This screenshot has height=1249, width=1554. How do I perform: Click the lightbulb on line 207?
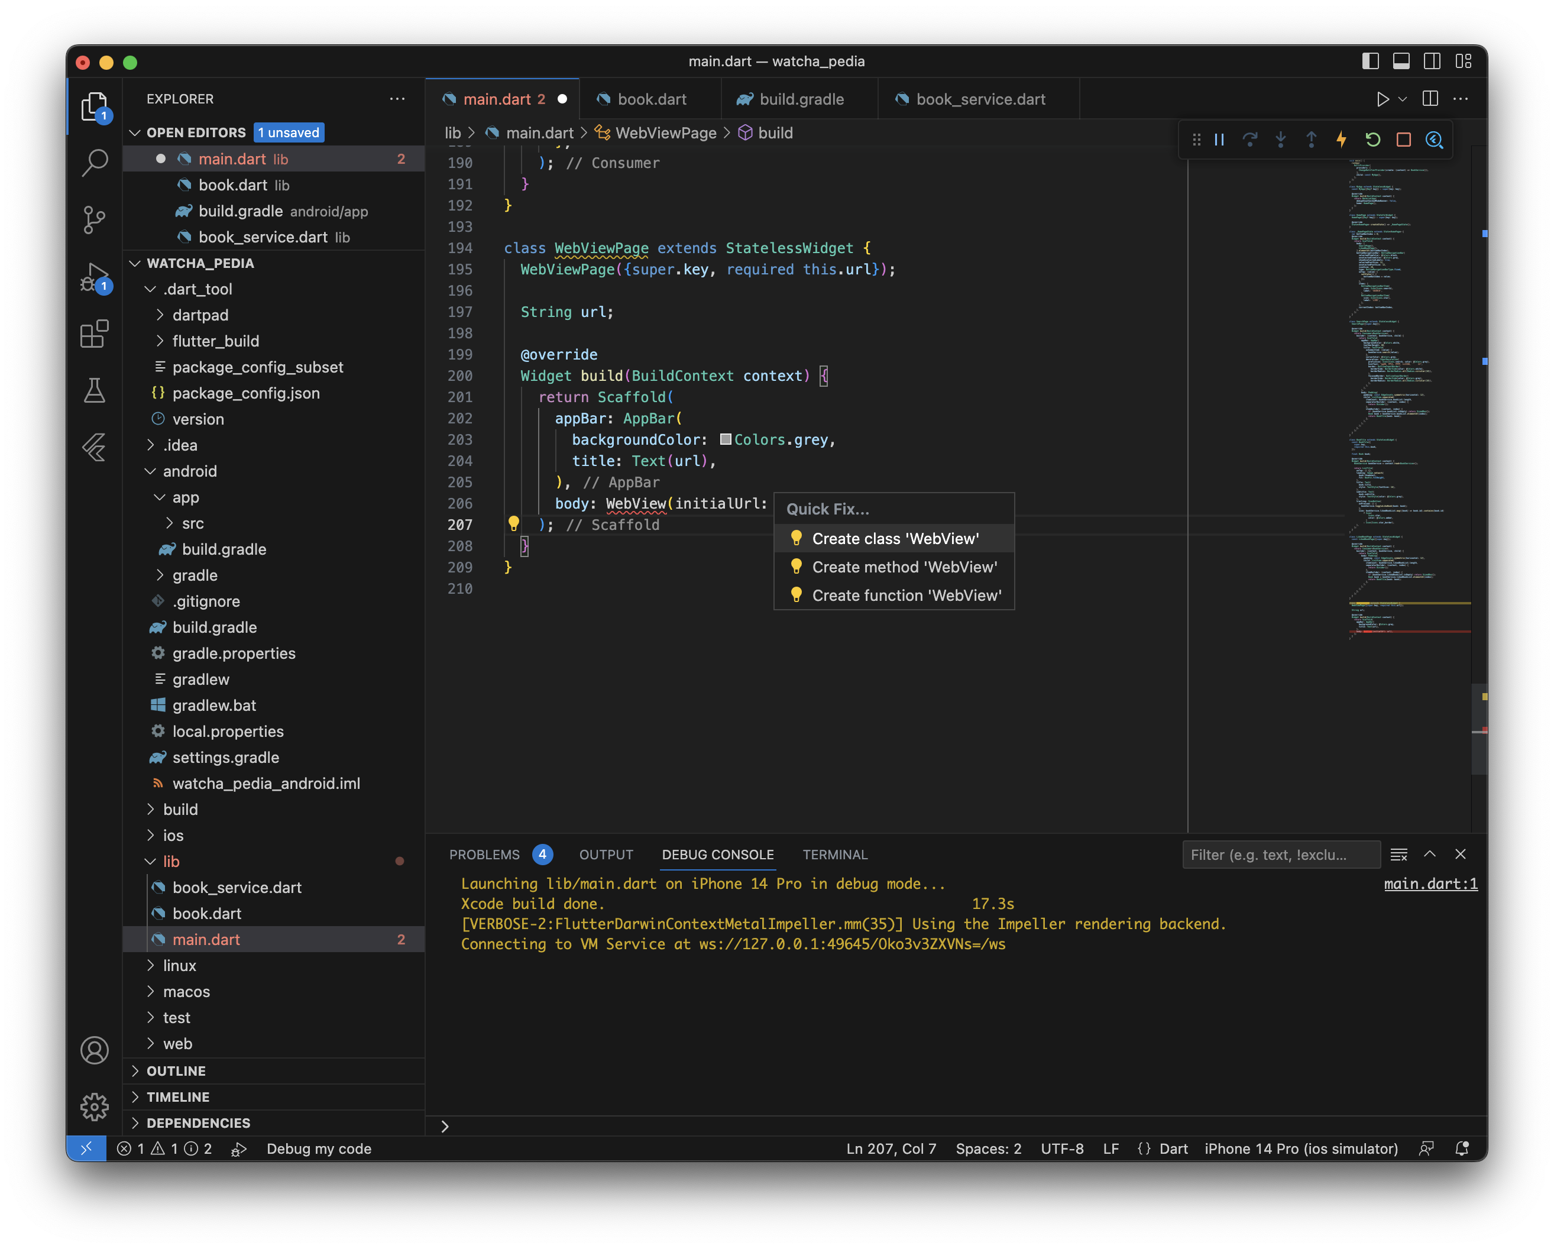pyautogui.click(x=513, y=523)
